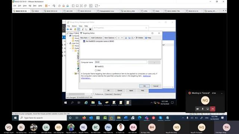Select the NetBIOS computer name is BKAD item
The image size is (239, 134).
coord(100,41)
